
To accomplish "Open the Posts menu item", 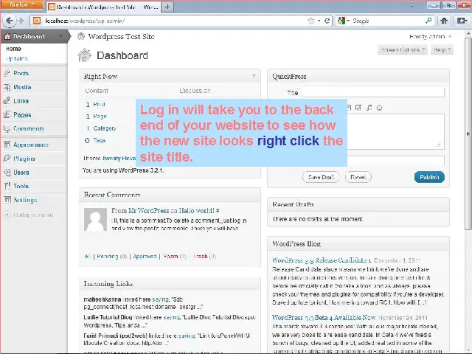I will tap(21, 73).
